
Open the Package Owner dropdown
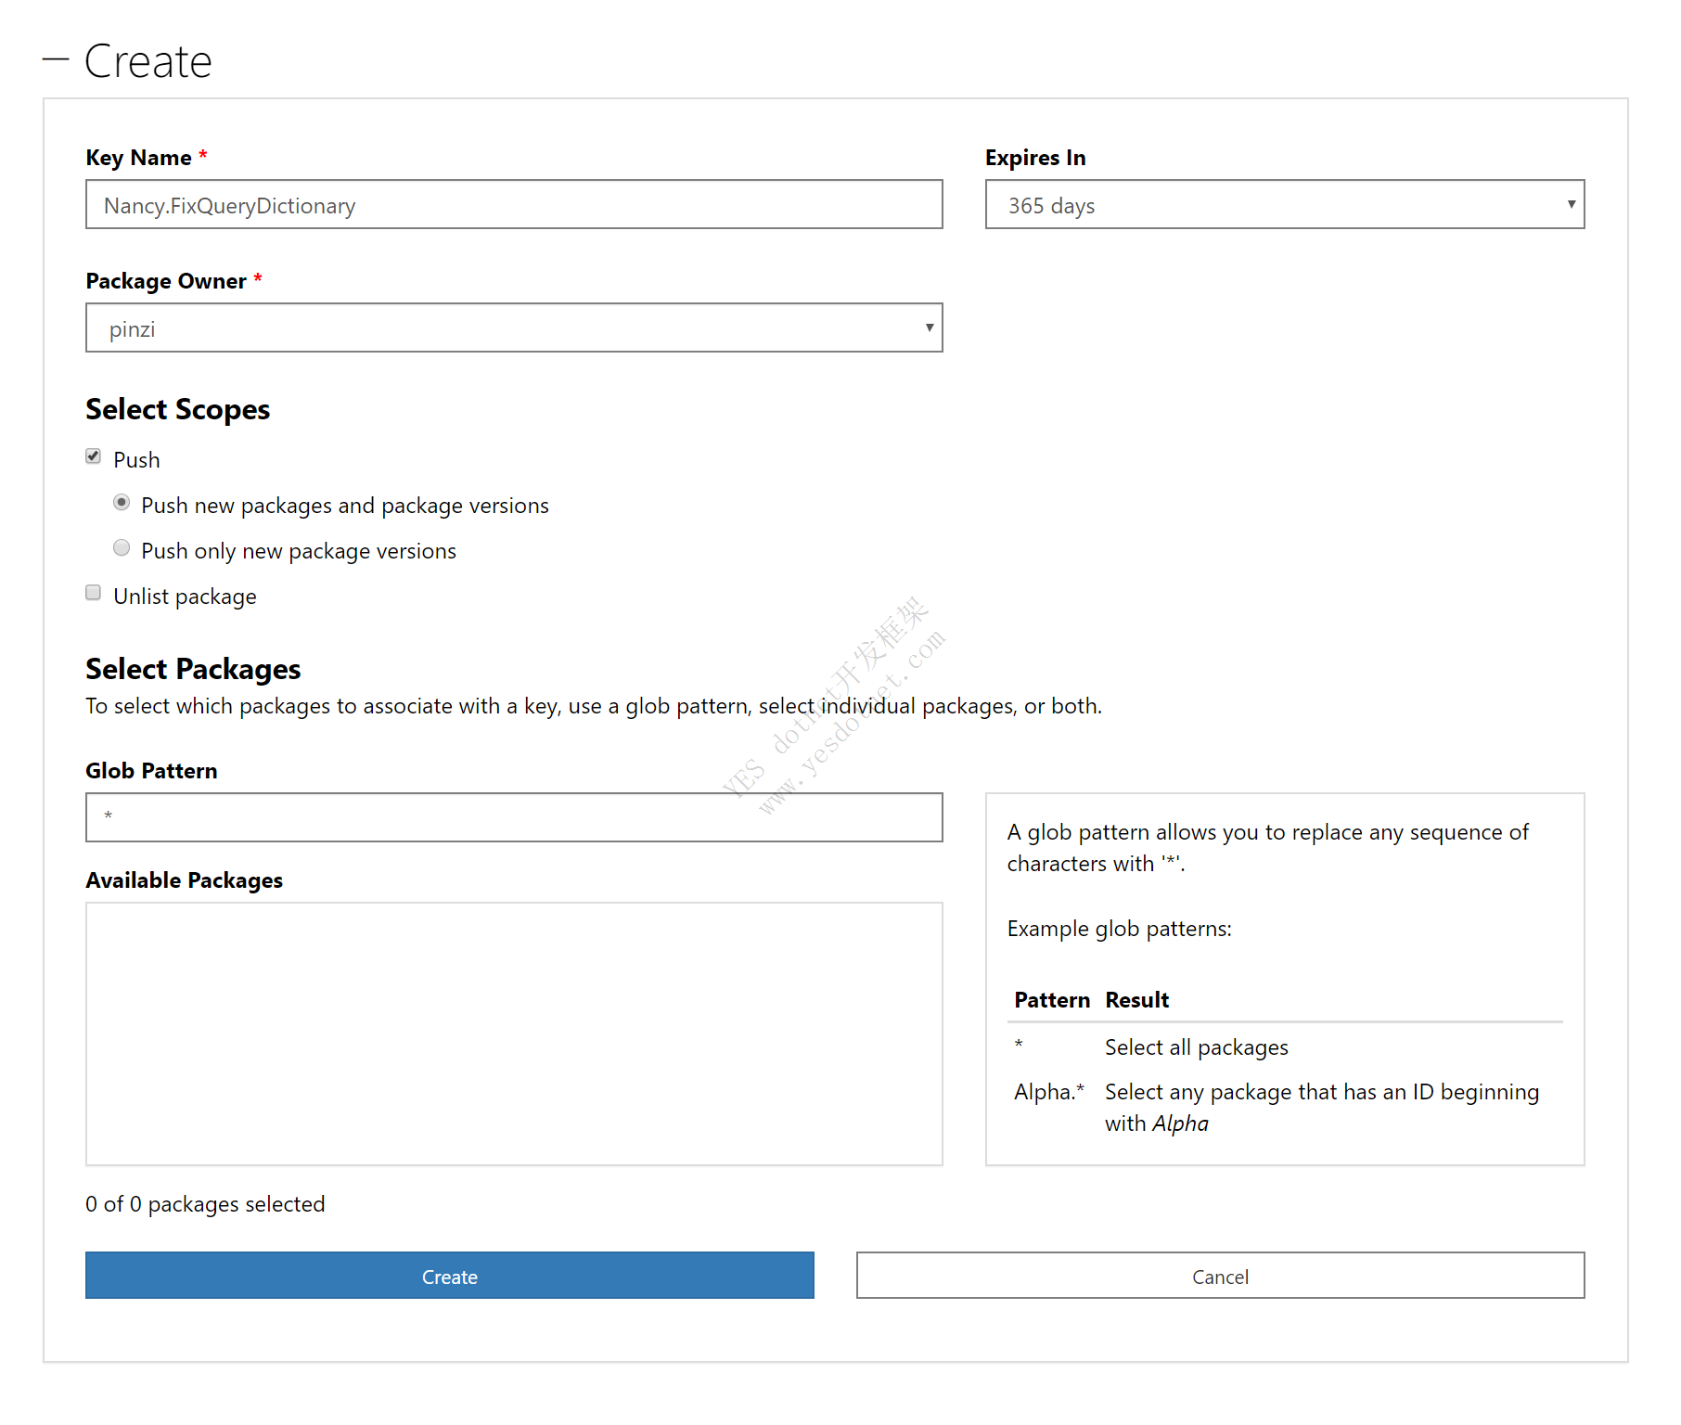[x=514, y=327]
